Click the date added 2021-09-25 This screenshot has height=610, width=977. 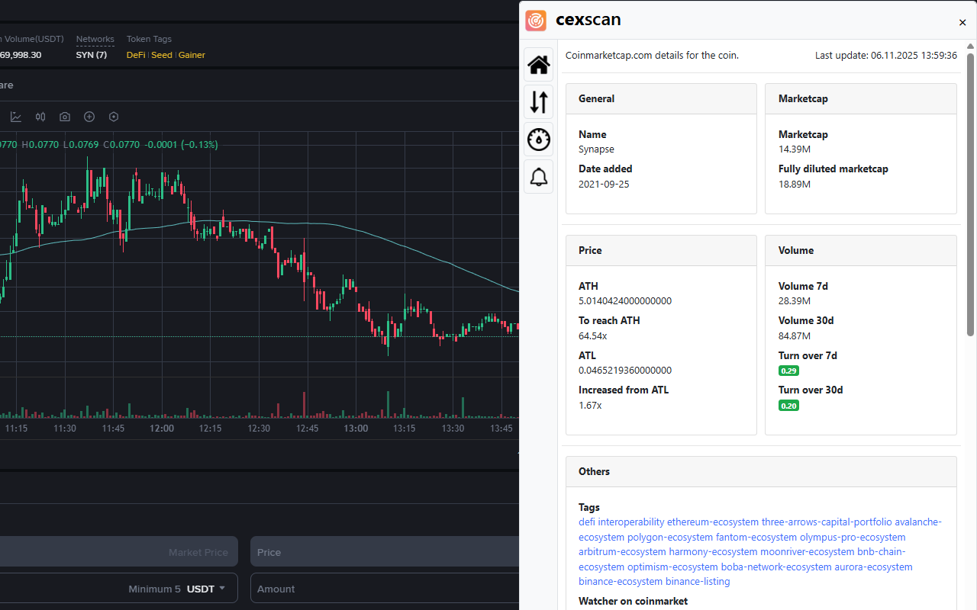(604, 184)
